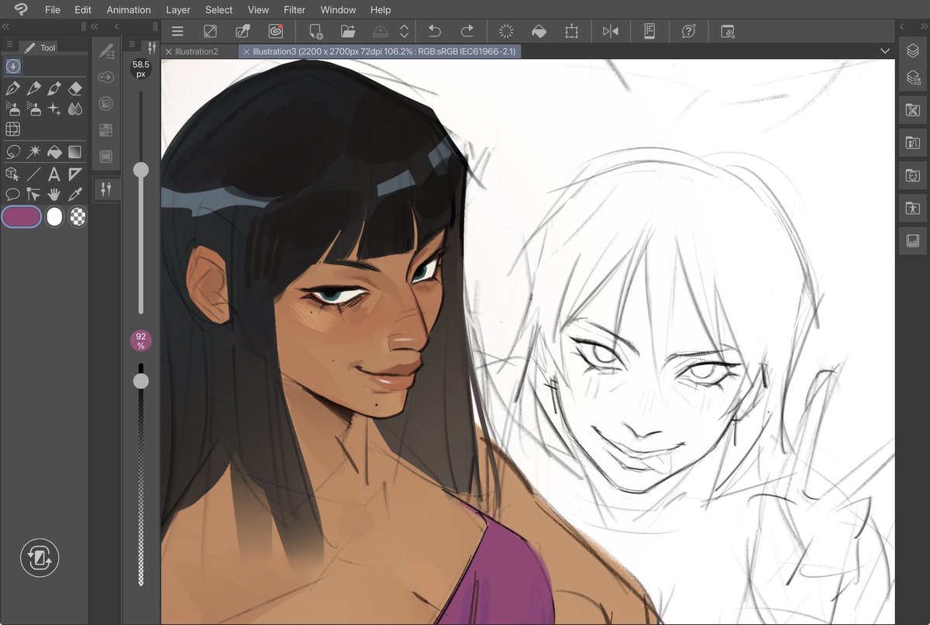Viewport: 930px width, 625px height.
Task: Select the Brush tool
Action: click(54, 88)
